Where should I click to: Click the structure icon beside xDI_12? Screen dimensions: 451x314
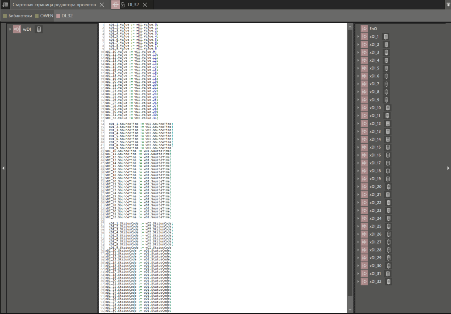tap(388, 124)
